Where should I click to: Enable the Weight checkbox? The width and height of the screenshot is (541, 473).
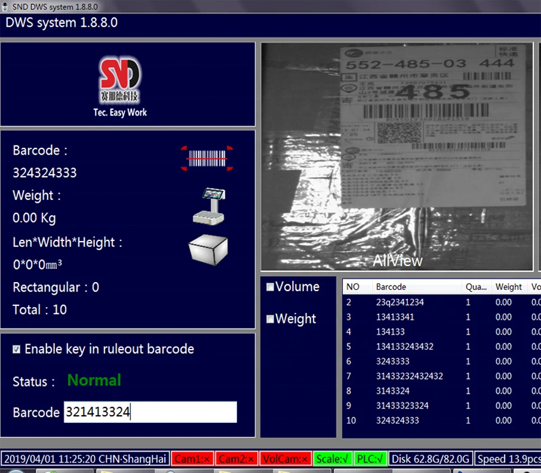(270, 319)
